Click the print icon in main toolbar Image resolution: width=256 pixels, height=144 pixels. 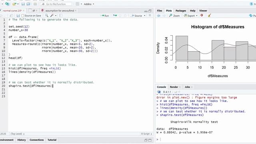point(35,4)
